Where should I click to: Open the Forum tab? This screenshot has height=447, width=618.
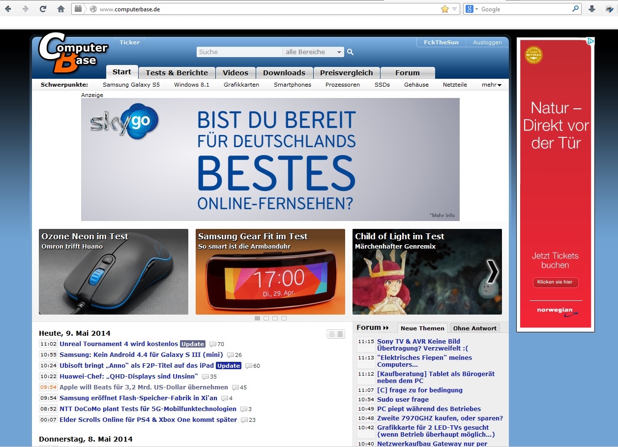click(x=408, y=72)
